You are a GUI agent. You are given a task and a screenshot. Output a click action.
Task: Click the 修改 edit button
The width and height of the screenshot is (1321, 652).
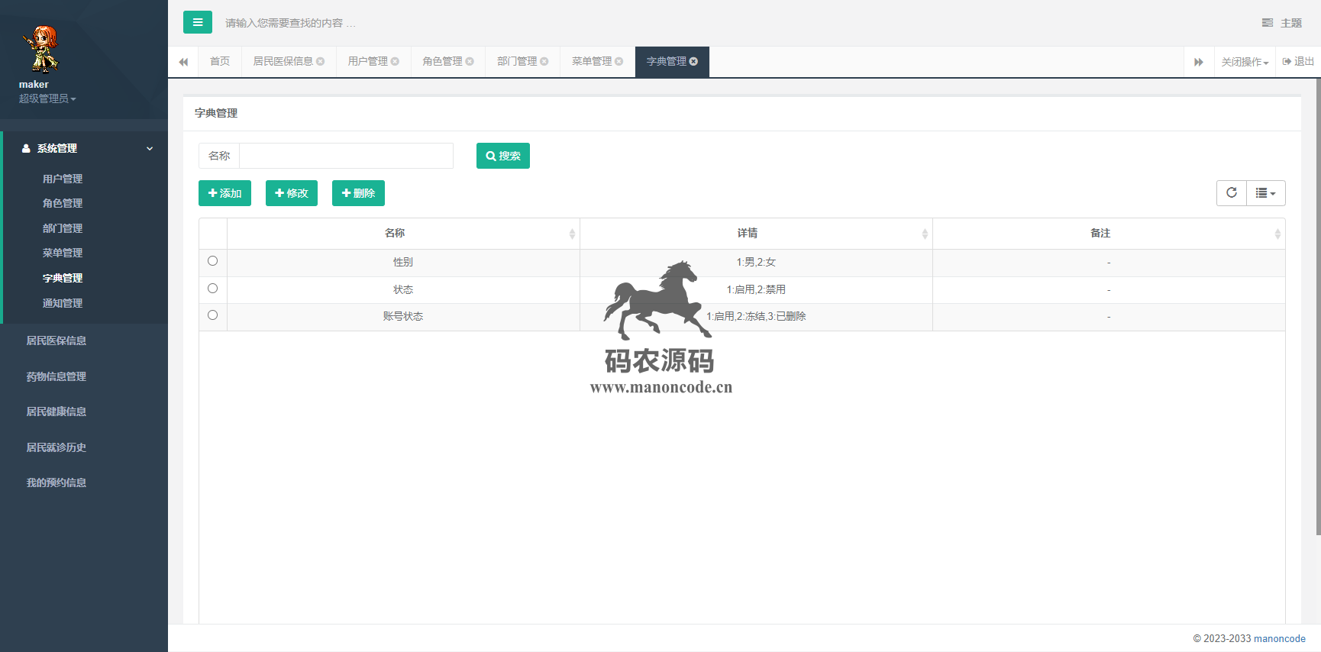[x=292, y=193]
